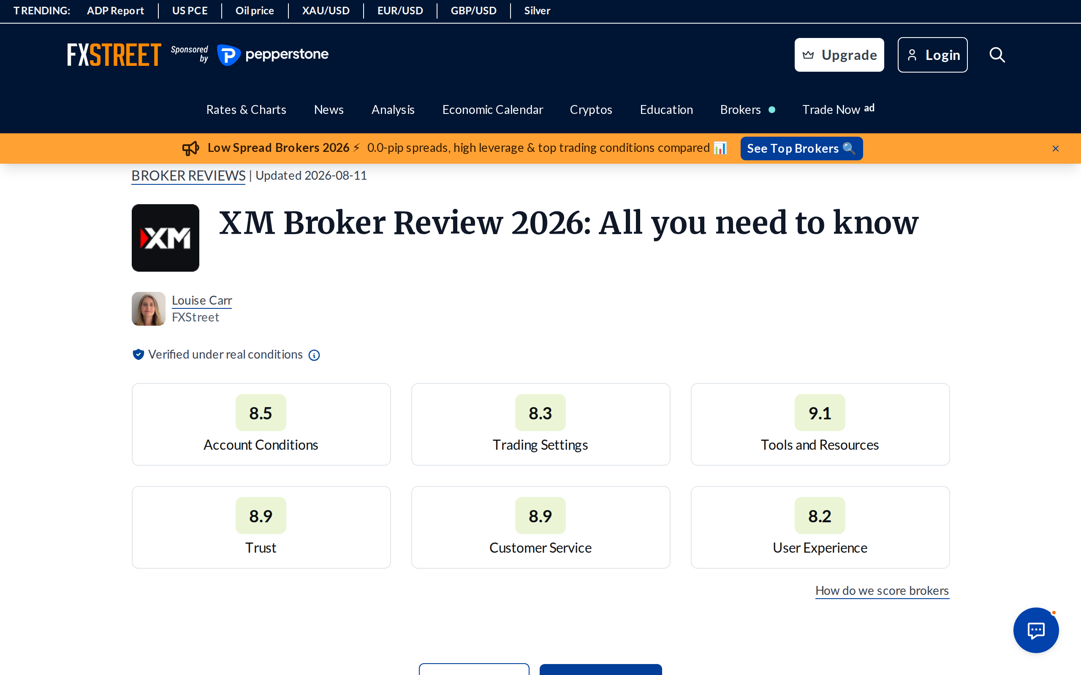
Task: Open trending ADP Report link
Action: point(115,11)
